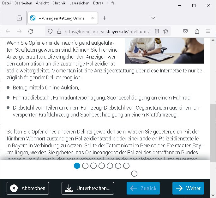Switch to Anzeigeerstattung Online tab
Screen dimensions: 216x198
[62, 18]
